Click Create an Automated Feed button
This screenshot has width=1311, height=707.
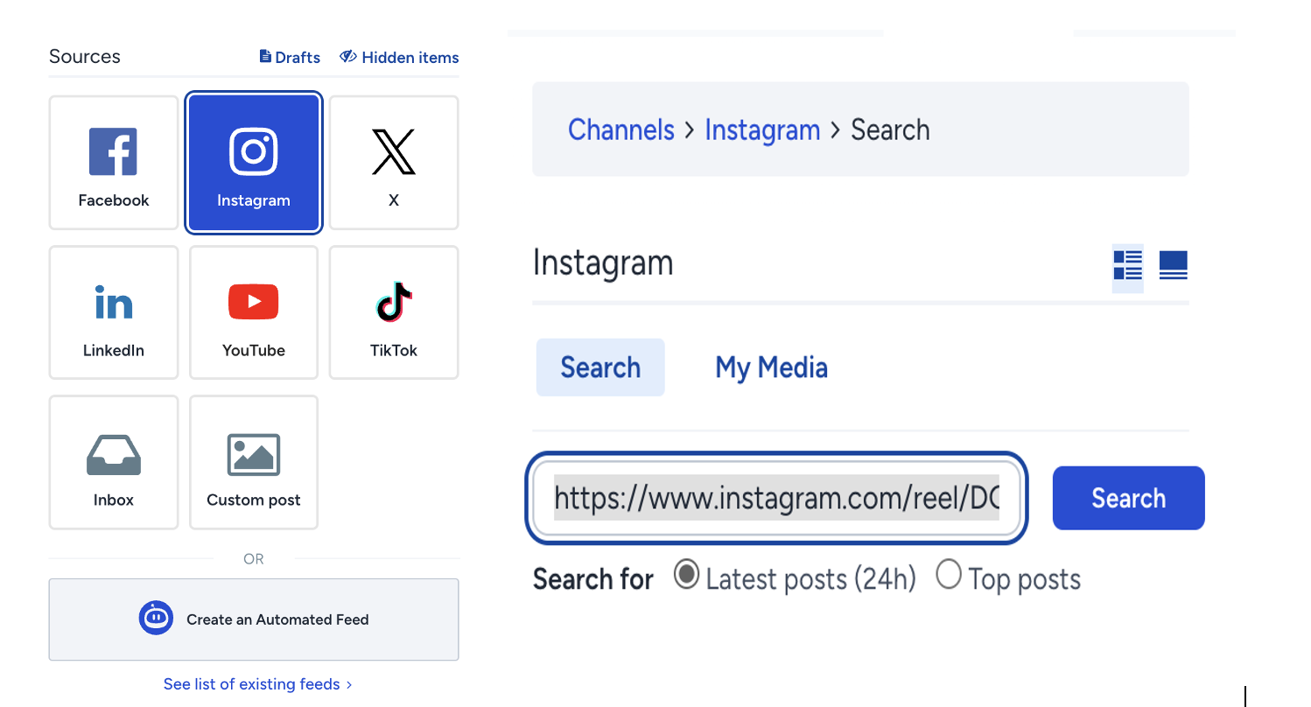(254, 619)
